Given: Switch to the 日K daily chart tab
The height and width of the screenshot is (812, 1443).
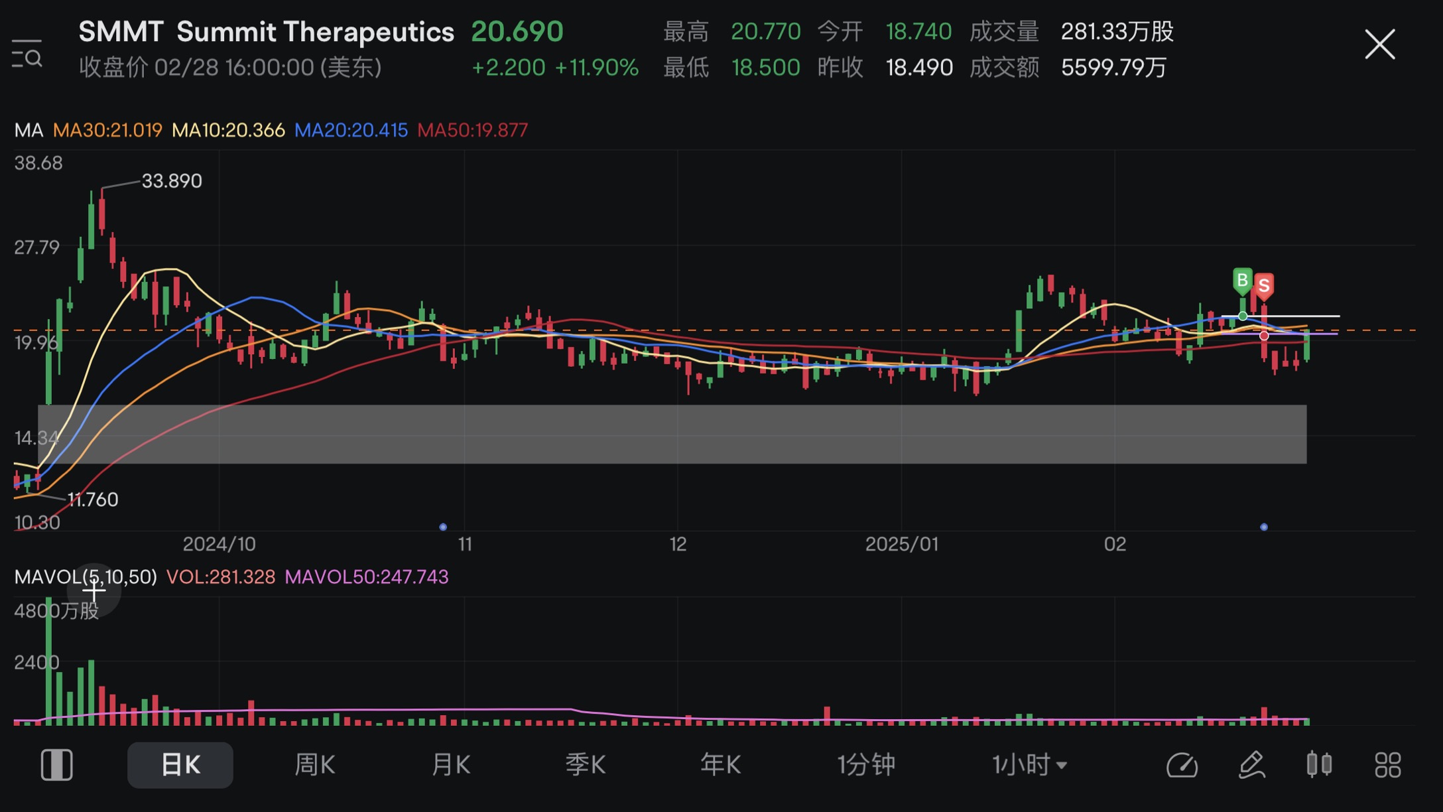Looking at the screenshot, I should pos(180,765).
